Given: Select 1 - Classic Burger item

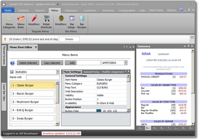Looking at the screenshot, I should [33, 85].
